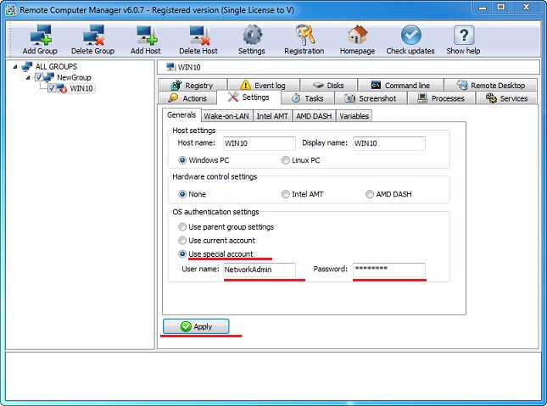Choose Use parent group settings
The width and height of the screenshot is (547, 406).
182,226
